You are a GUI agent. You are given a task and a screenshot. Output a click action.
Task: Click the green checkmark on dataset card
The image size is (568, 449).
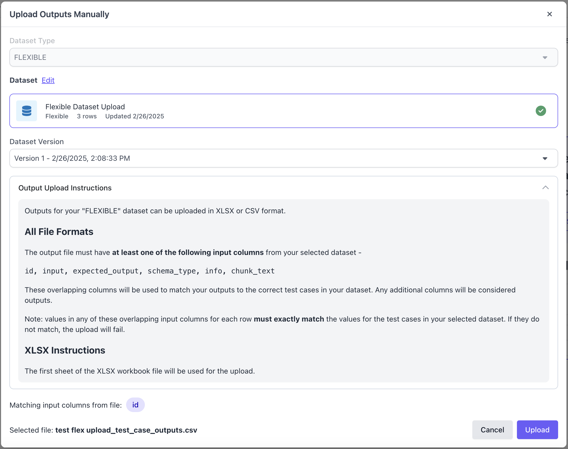(x=541, y=111)
